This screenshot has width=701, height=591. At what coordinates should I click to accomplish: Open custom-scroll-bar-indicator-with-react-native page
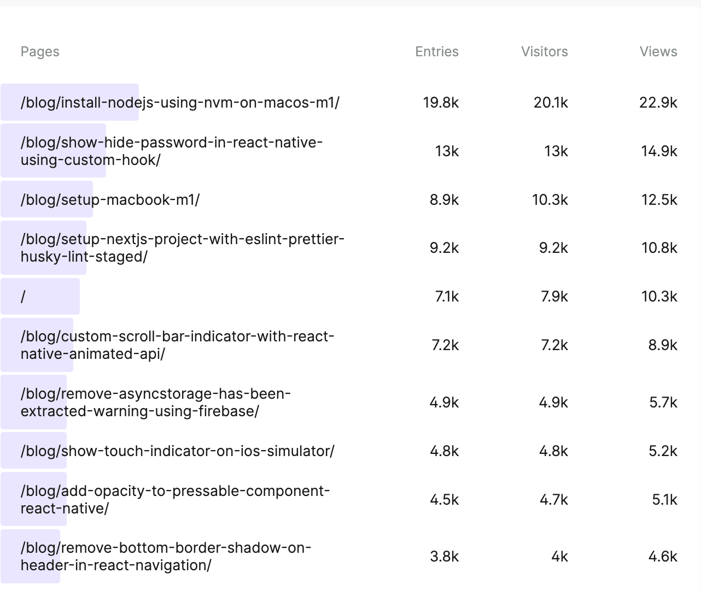178,345
